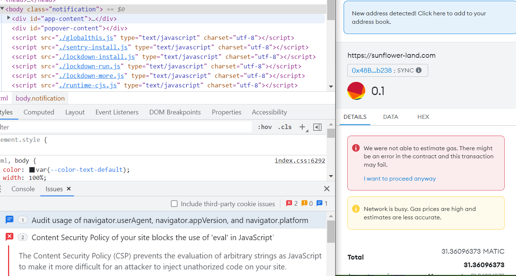The image size is (516, 276).
Task: Click the colorful token identicon
Action: tap(356, 91)
